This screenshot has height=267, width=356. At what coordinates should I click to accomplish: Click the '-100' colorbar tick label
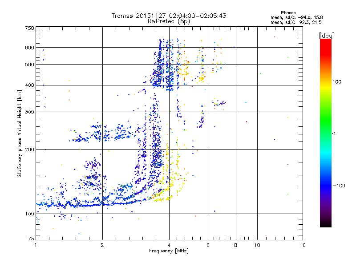(x=339, y=186)
